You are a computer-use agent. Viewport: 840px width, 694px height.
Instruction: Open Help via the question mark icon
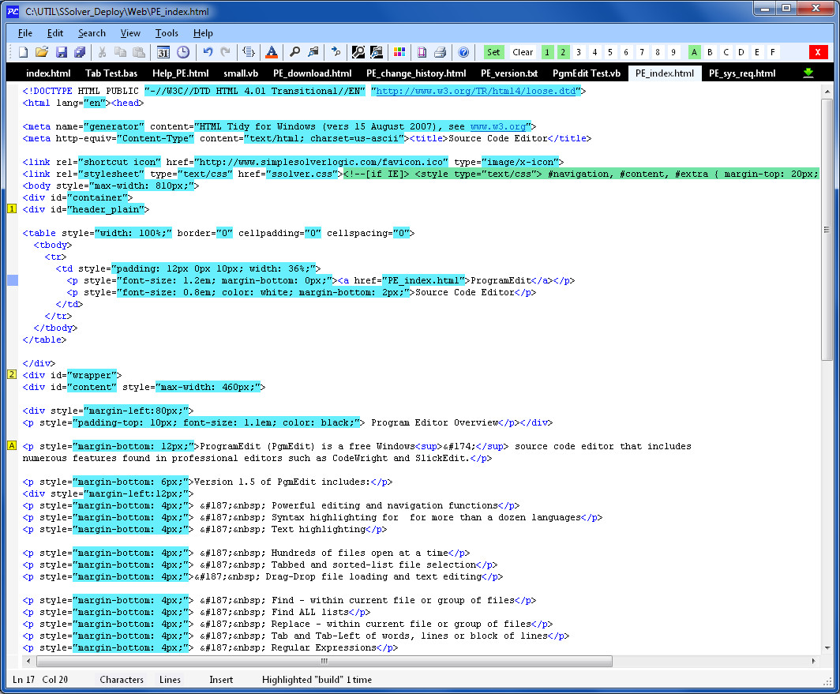(x=463, y=52)
